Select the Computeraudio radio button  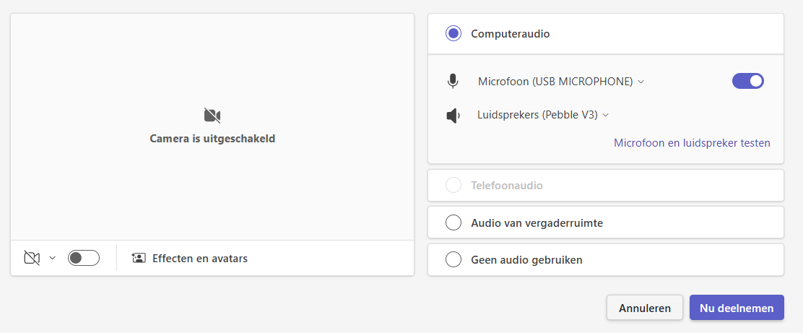pos(453,34)
